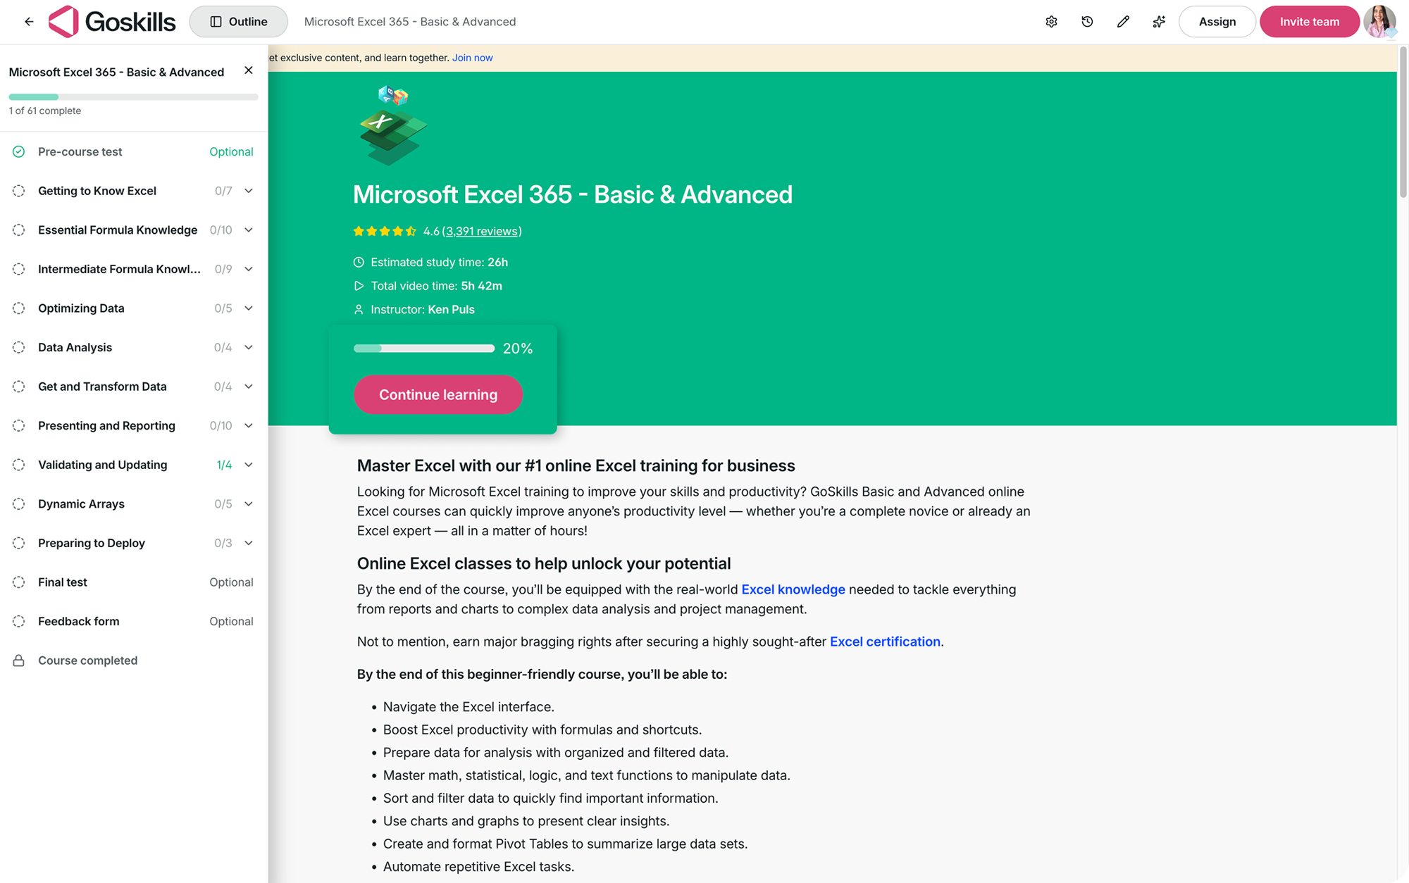Click the AI sparkle icon
Image resolution: width=1409 pixels, height=883 pixels.
1159,22
